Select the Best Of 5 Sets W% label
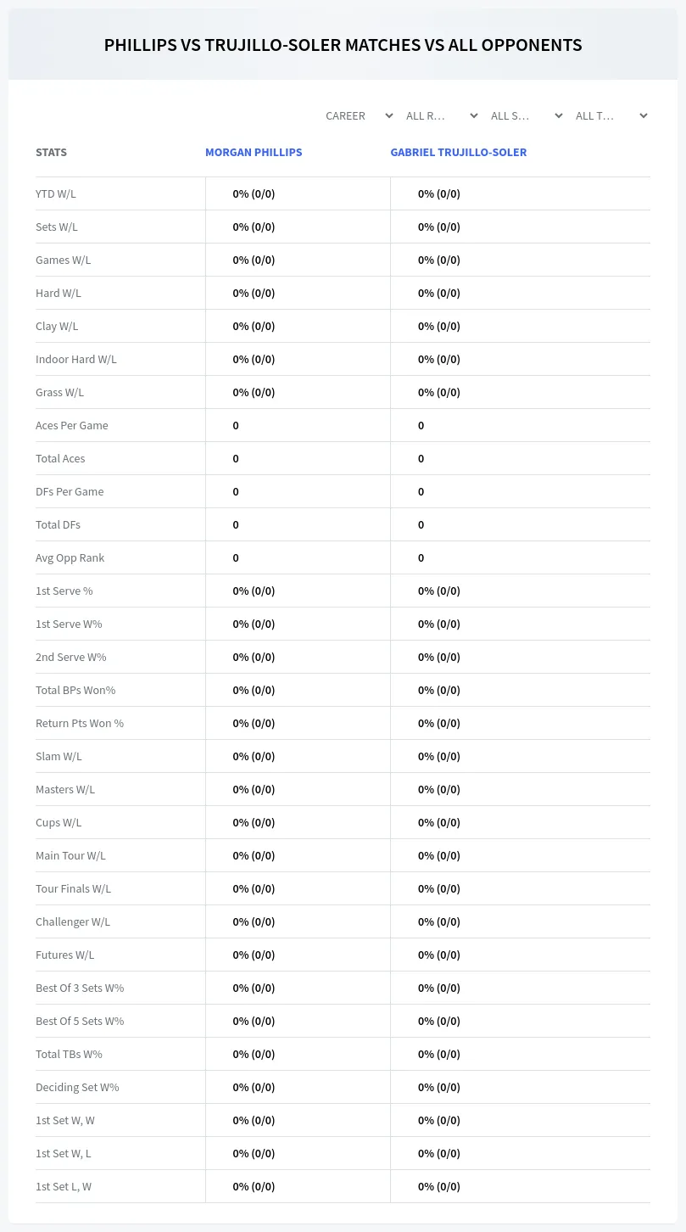This screenshot has width=686, height=1232. (x=80, y=1021)
